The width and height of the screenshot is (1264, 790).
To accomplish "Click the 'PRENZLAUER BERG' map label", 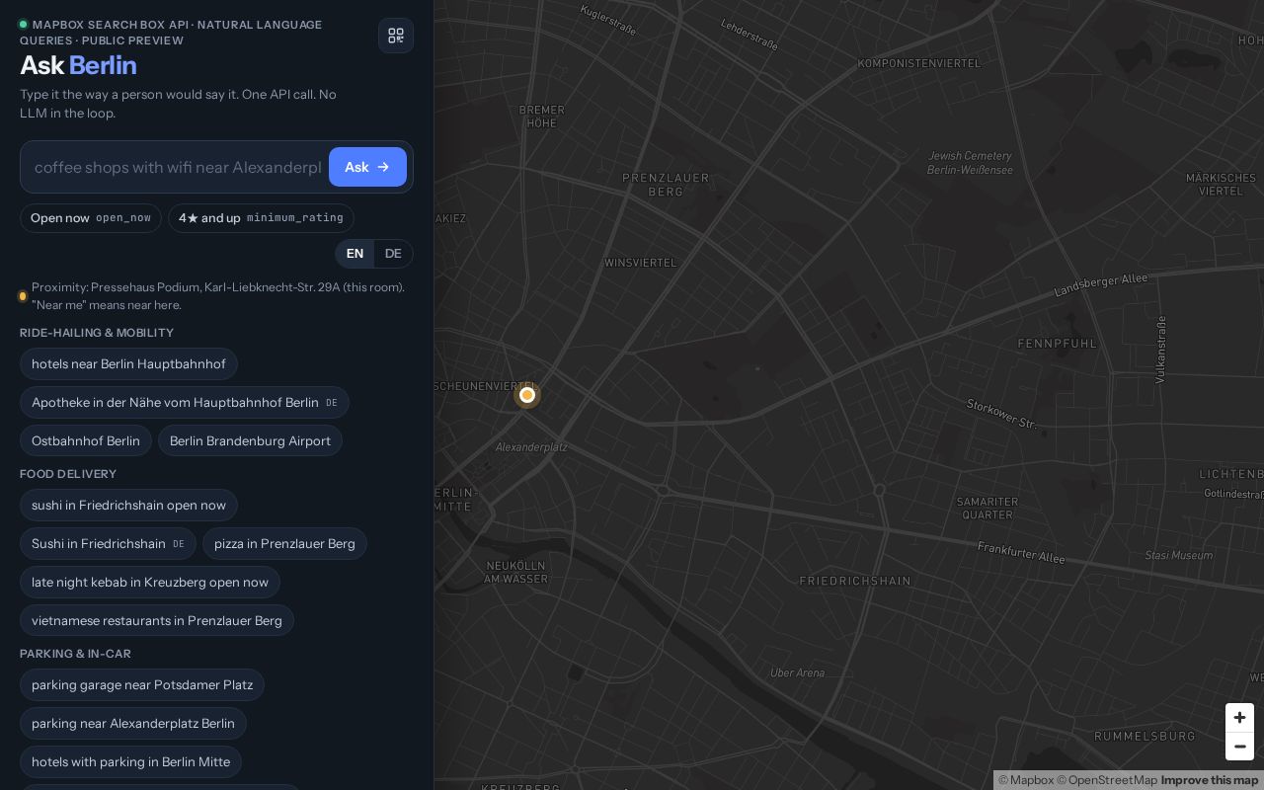I will [x=666, y=185].
